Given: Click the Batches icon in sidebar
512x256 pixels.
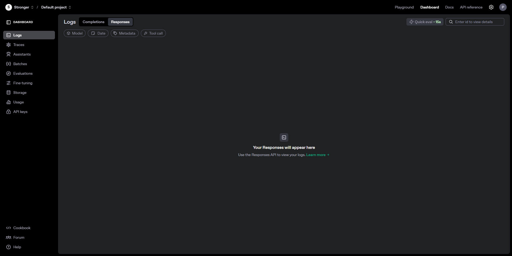Looking at the screenshot, I should pyautogui.click(x=9, y=64).
